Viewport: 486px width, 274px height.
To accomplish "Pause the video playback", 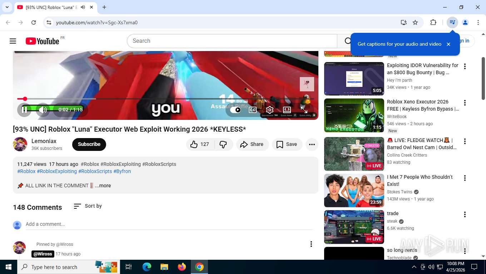I will tap(25, 110).
